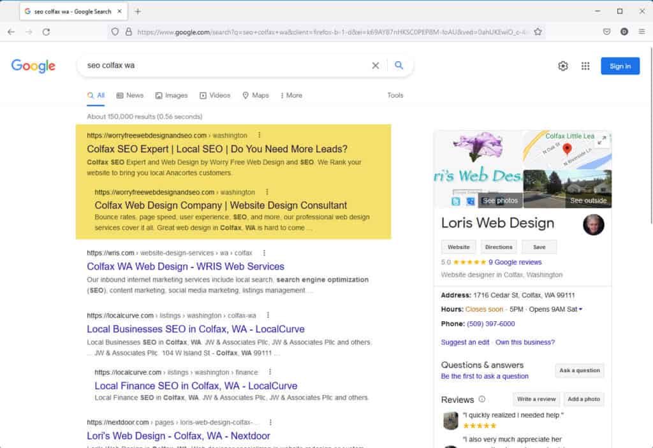Open the Firefox hamburger menu
Image resolution: width=653 pixels, height=448 pixels.
[x=642, y=32]
